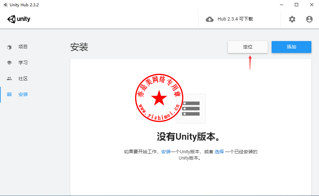This screenshot has width=319, height=196.
Task: Close the Unity Hub window
Action: click(311, 5)
